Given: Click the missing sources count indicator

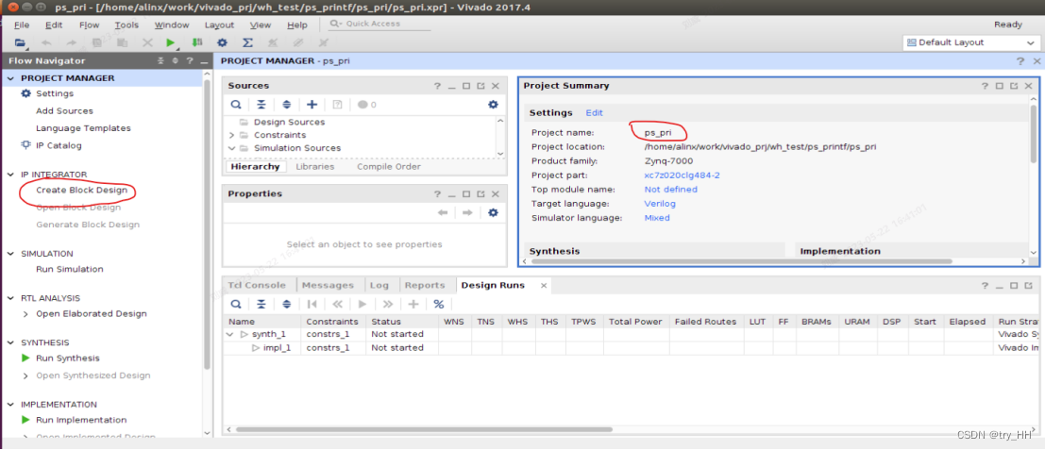Looking at the screenshot, I should click(x=367, y=105).
